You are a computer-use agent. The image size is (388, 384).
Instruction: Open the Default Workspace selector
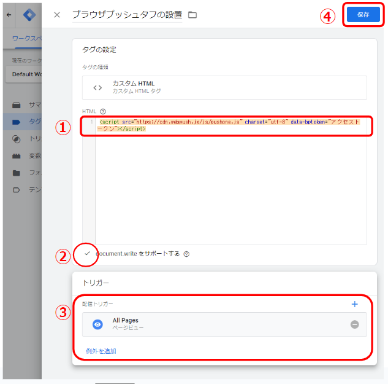tap(24, 74)
